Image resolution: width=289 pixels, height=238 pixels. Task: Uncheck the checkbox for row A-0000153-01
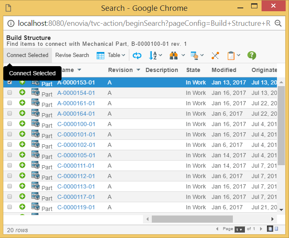pyautogui.click(x=10, y=82)
